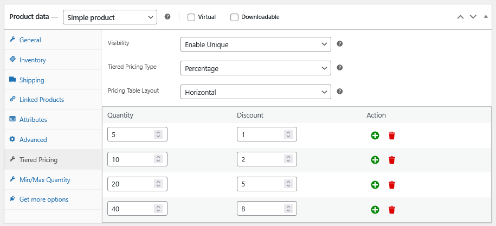The image size is (496, 226).
Task: Switch to the Inventory tab
Action: point(33,60)
